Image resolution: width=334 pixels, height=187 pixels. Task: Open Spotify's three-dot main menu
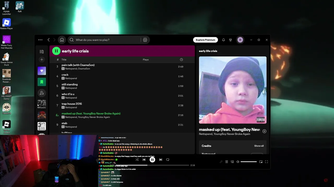coord(40,40)
